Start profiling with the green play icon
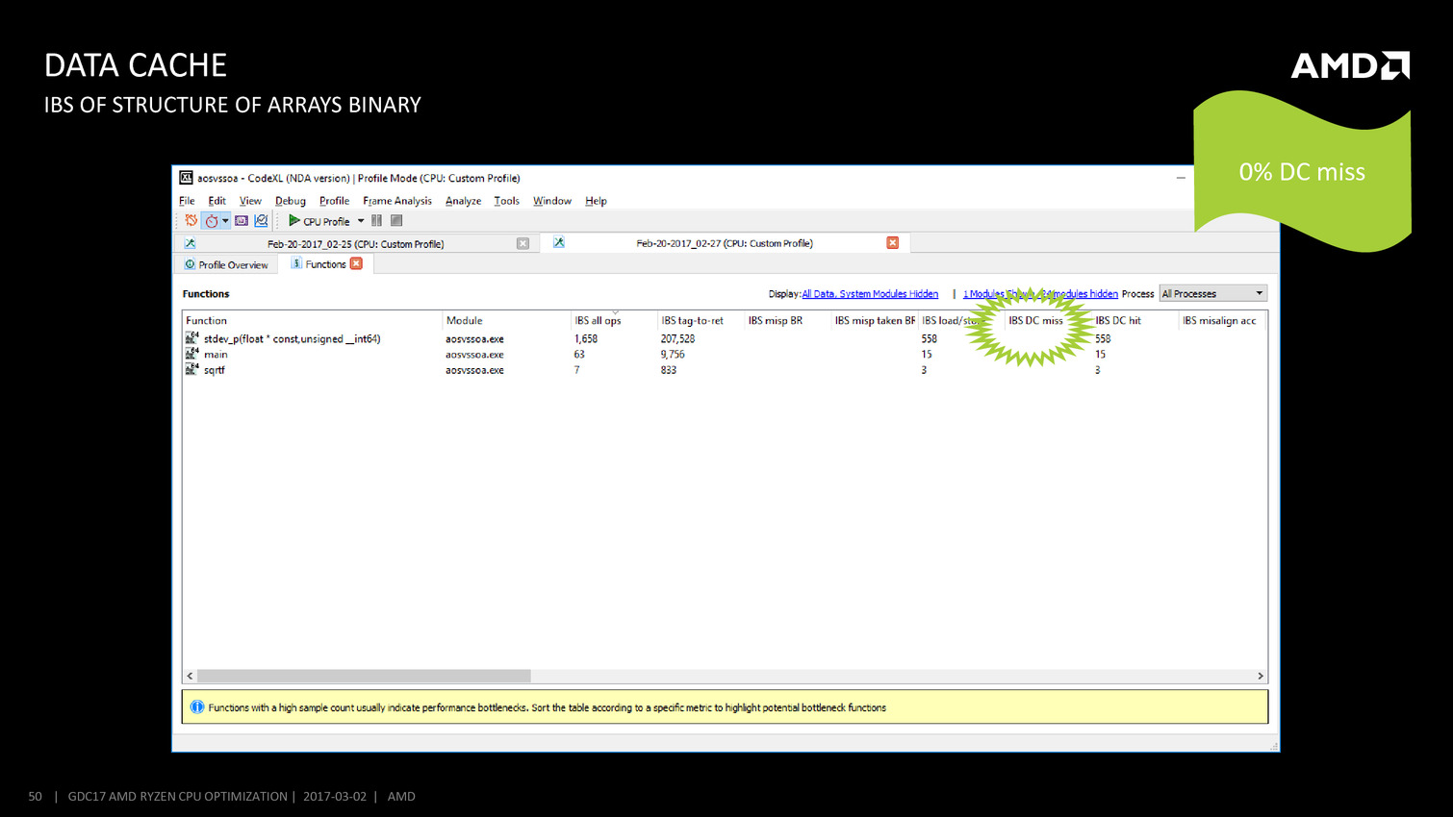This screenshot has width=1453, height=817. [x=294, y=221]
